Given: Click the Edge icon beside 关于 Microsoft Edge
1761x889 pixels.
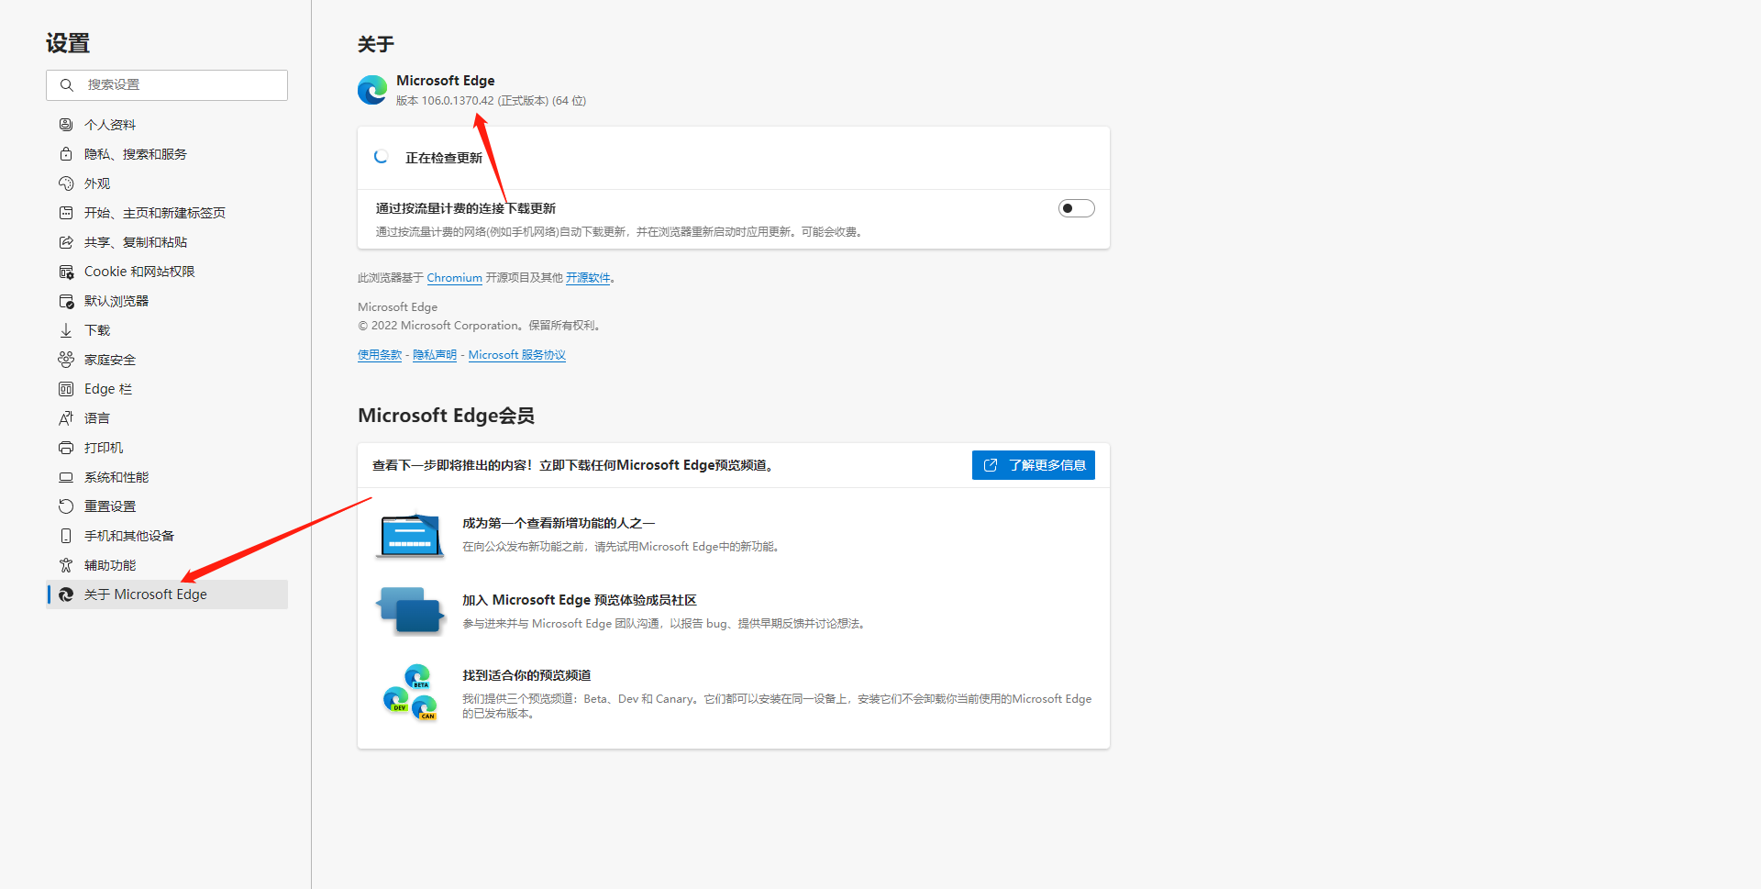Looking at the screenshot, I should pyautogui.click(x=66, y=595).
